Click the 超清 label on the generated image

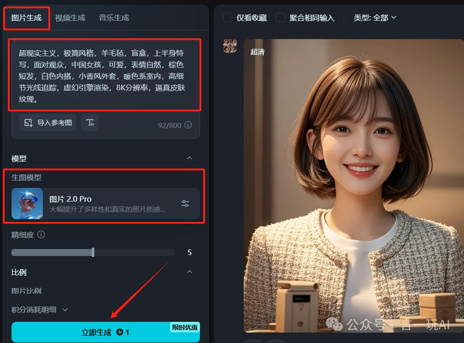[x=258, y=52]
